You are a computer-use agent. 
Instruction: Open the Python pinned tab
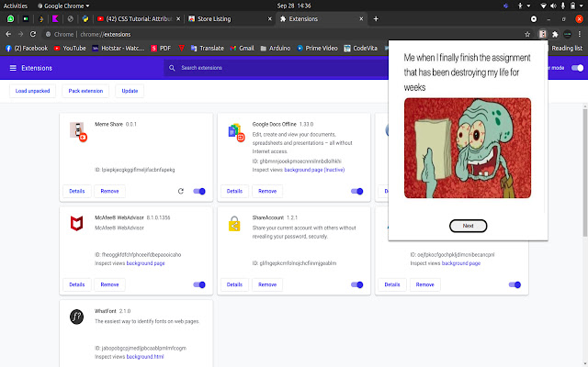85,18
